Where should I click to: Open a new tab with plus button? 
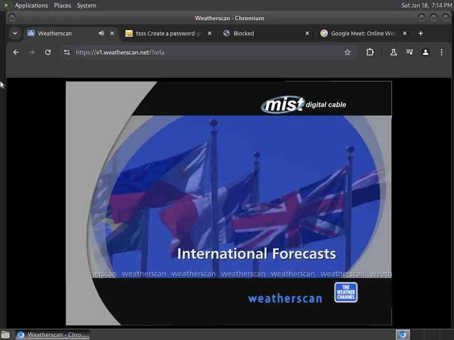point(421,33)
